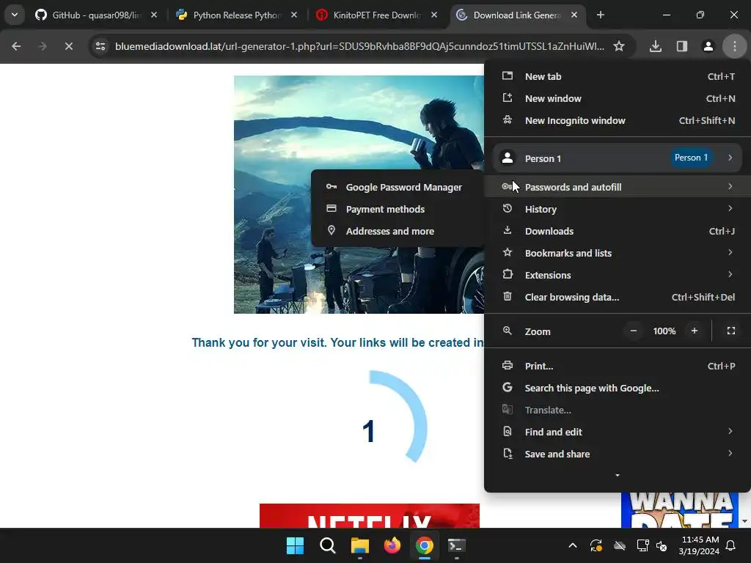Click the Wanna Date ad
751x563 pixels.
coord(680,510)
